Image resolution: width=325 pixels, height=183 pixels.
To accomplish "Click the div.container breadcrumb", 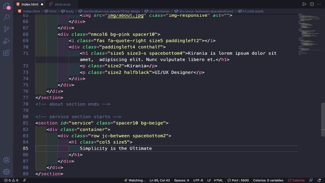I will pos(159,11).
